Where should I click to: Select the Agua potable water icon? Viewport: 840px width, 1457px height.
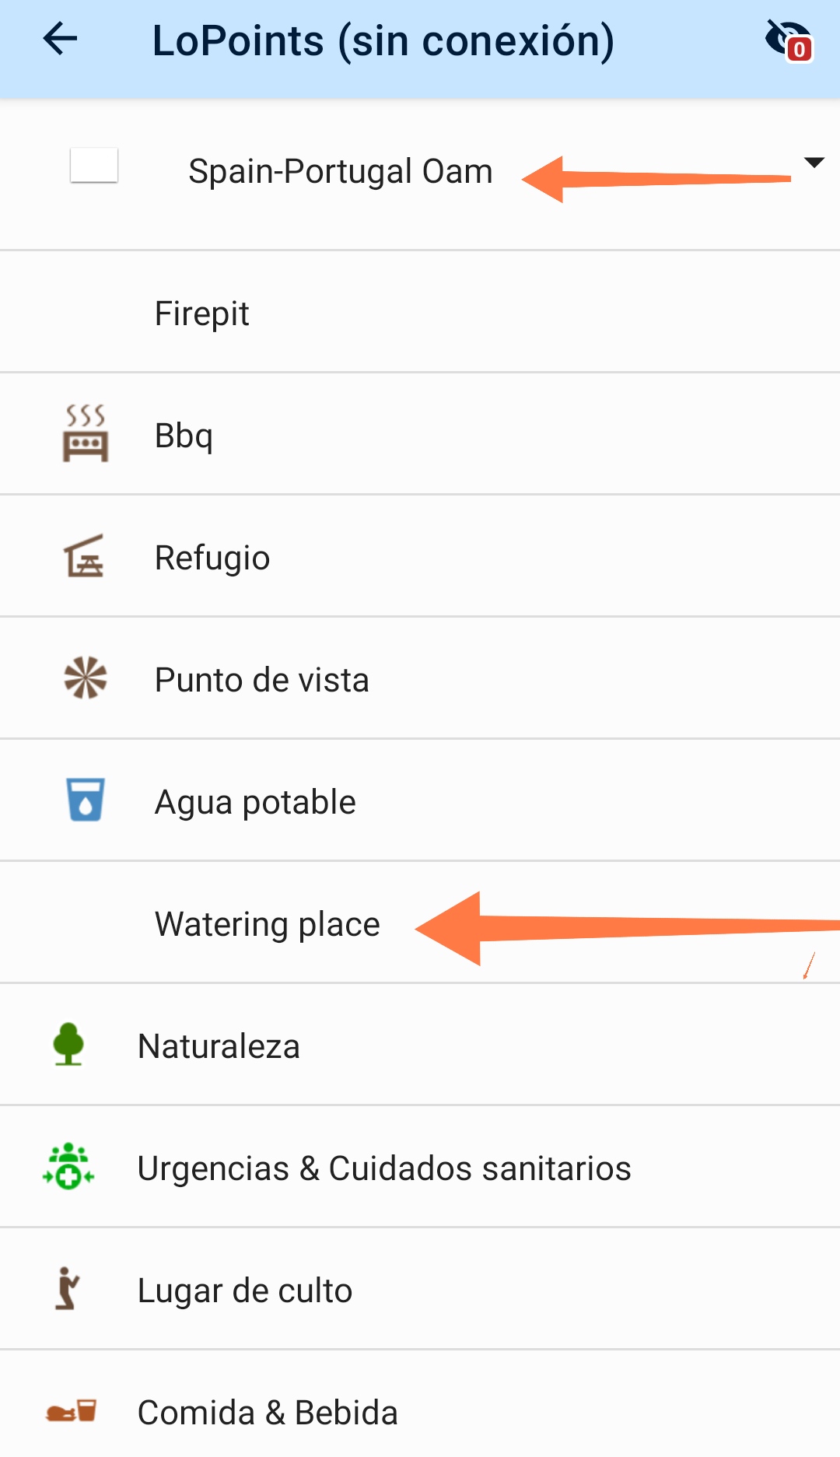[85, 800]
